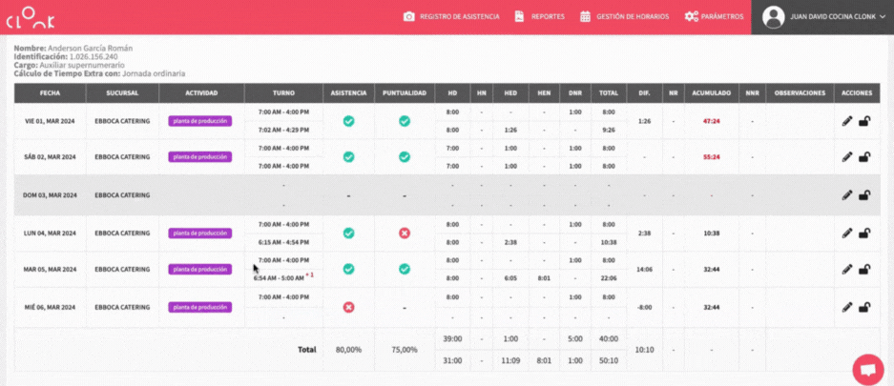Open Gestión de Horarios menu

pyautogui.click(x=624, y=17)
